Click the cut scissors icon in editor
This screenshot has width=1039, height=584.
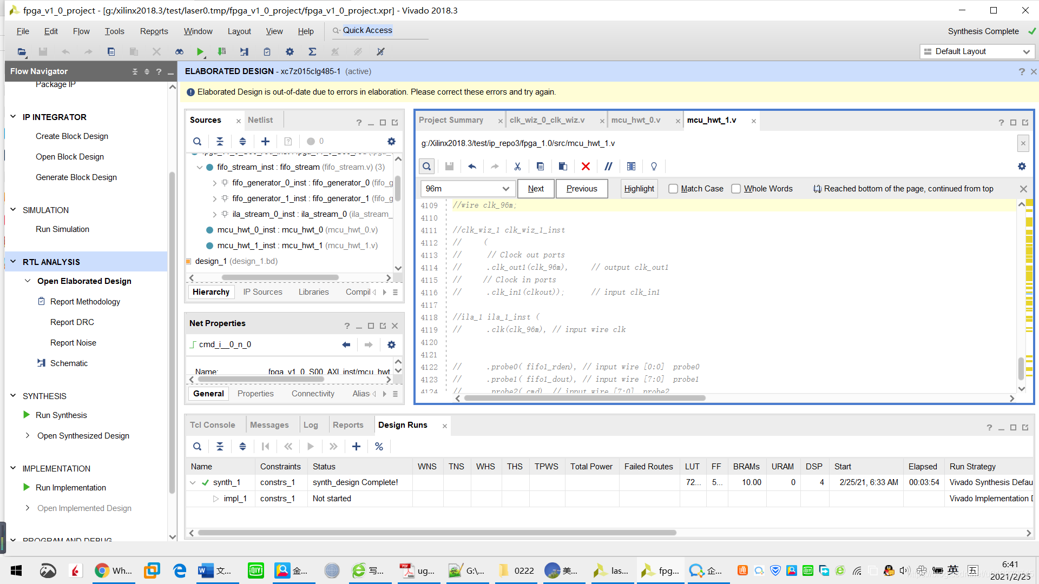click(x=517, y=167)
